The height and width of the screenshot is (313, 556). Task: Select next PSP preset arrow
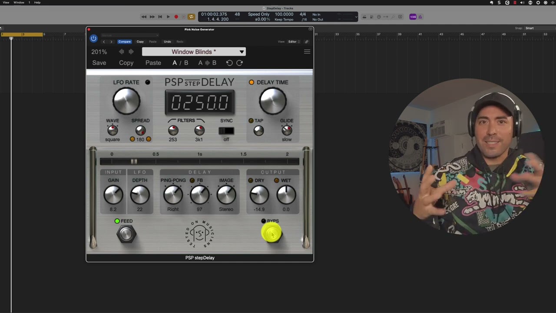pos(131,52)
